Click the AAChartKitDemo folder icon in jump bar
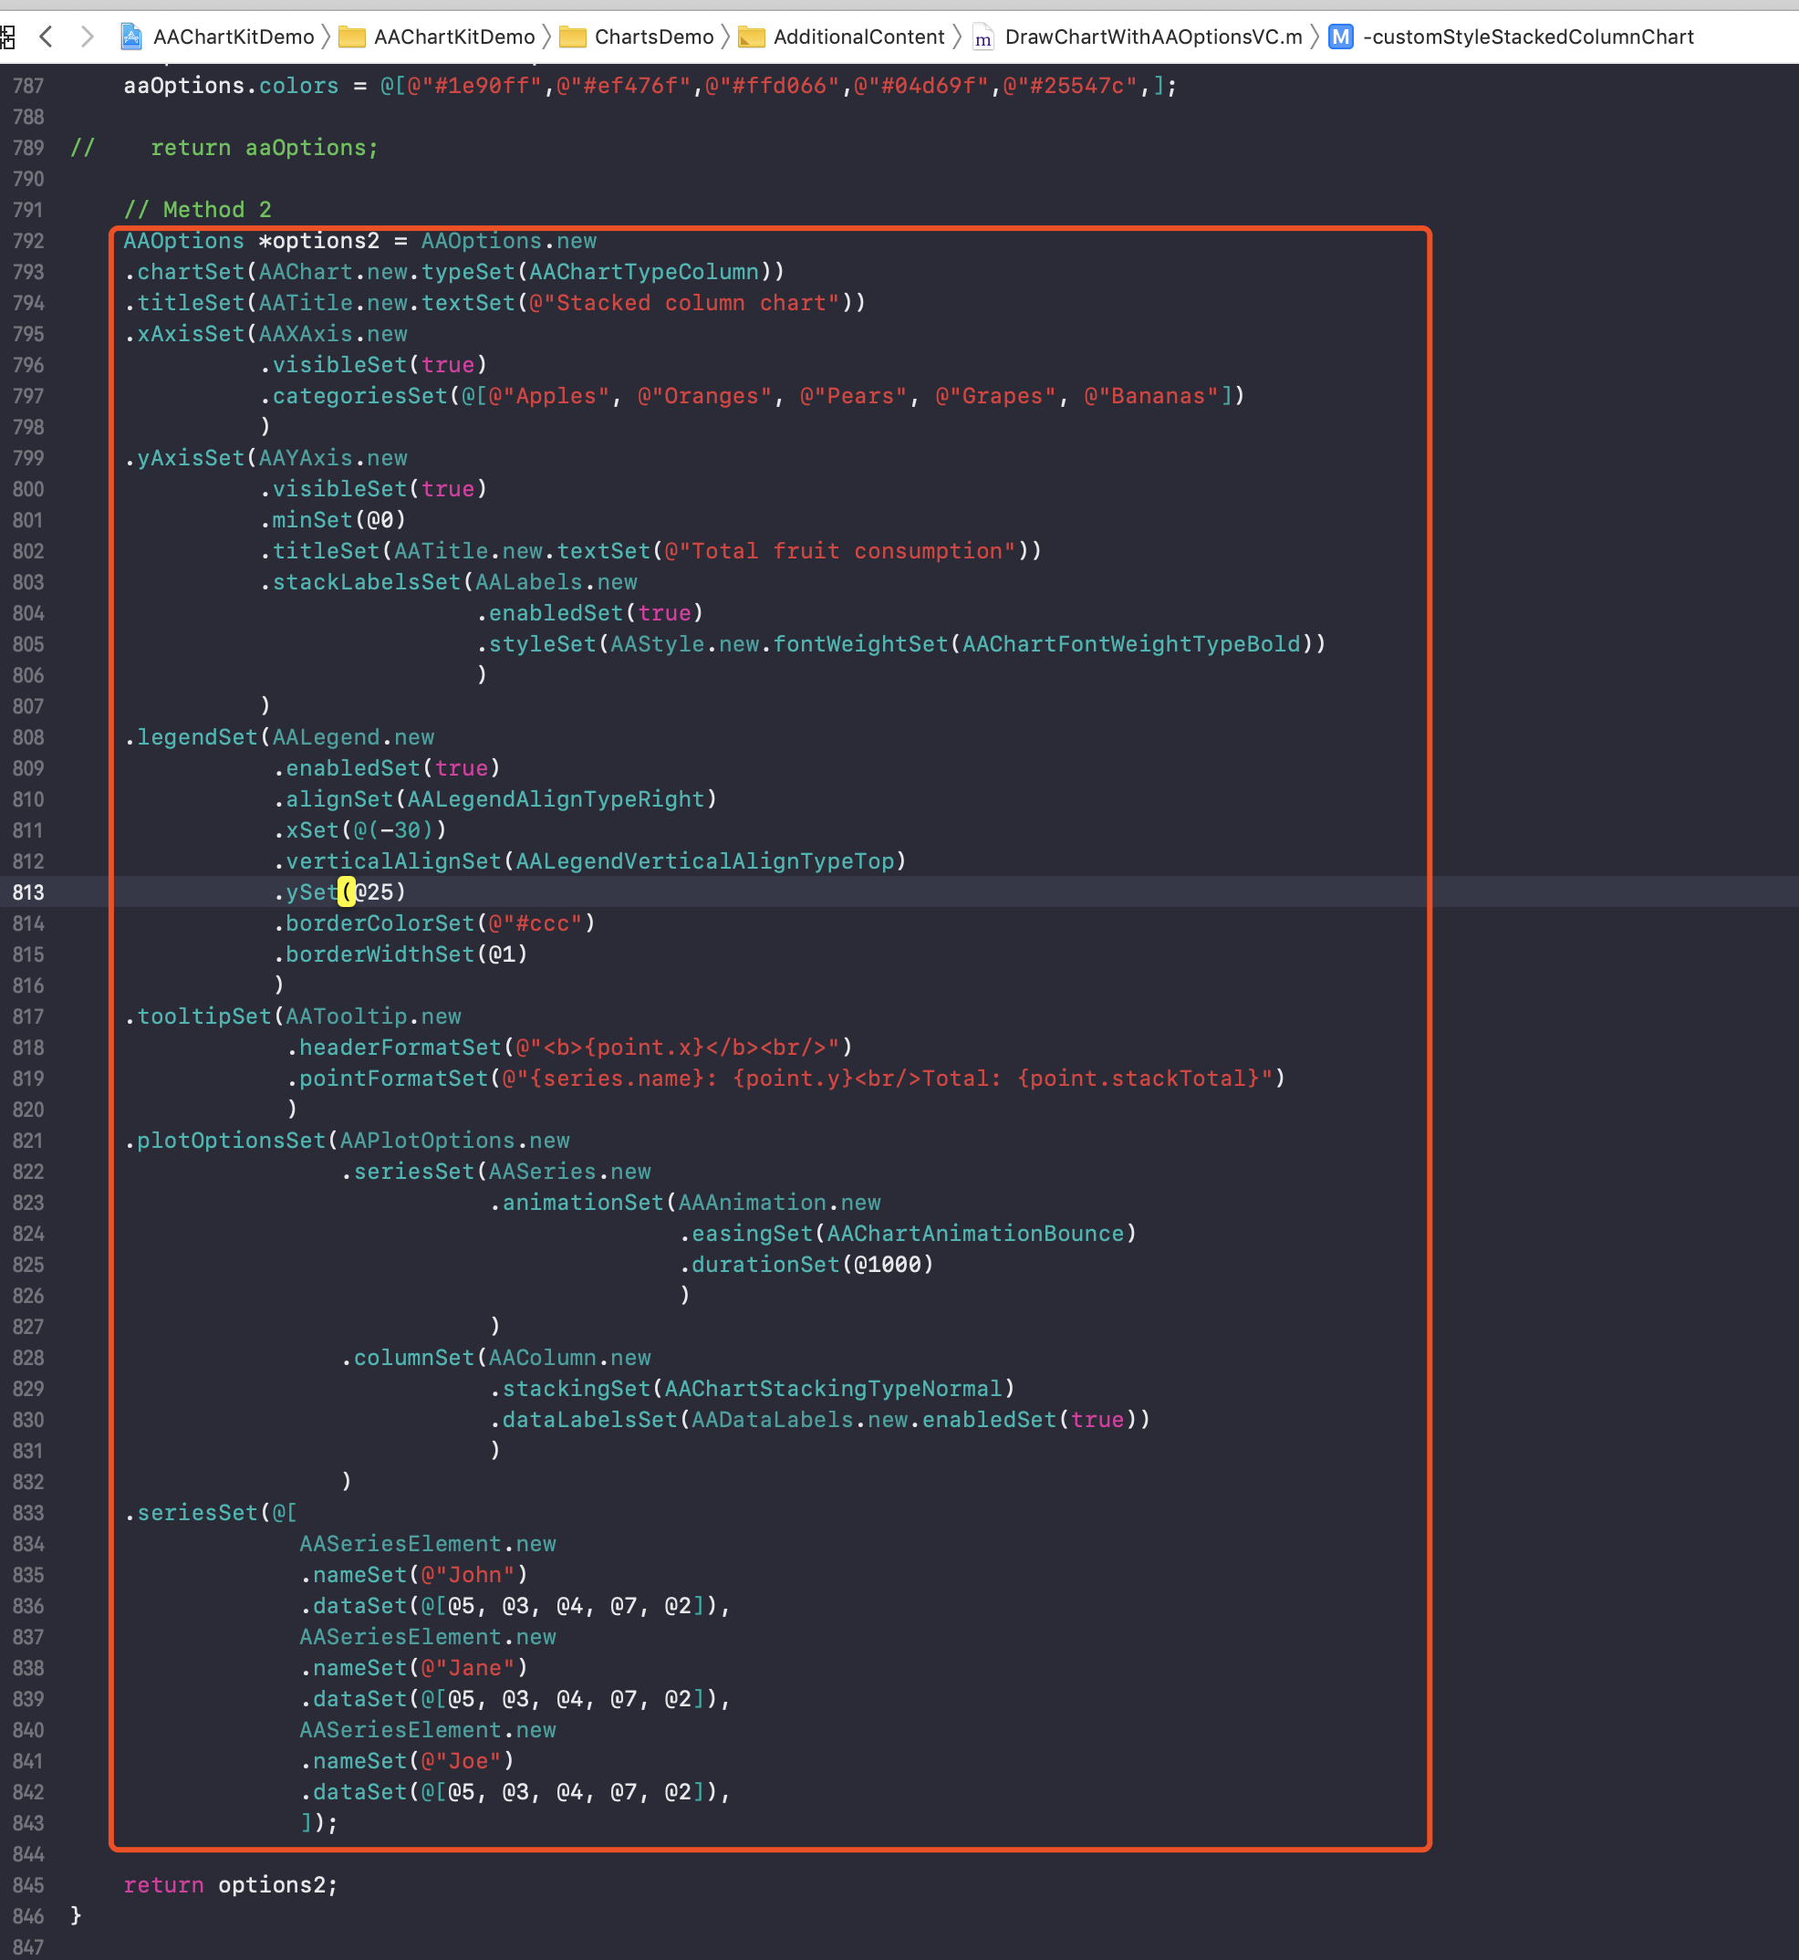Viewport: 1799px width, 1960px height. click(x=352, y=36)
